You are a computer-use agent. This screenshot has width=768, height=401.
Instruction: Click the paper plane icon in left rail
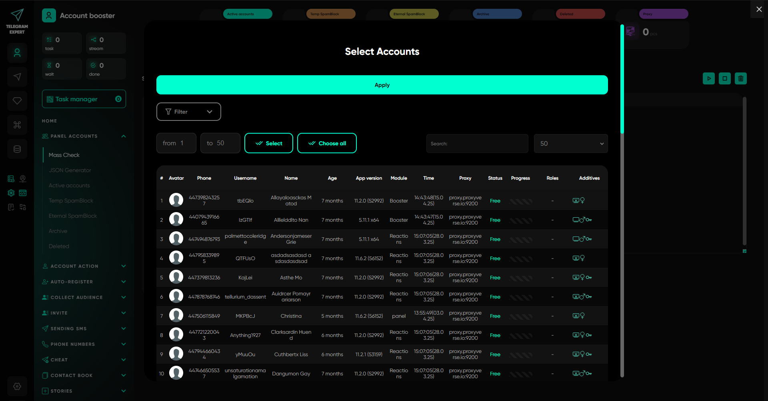(x=17, y=77)
